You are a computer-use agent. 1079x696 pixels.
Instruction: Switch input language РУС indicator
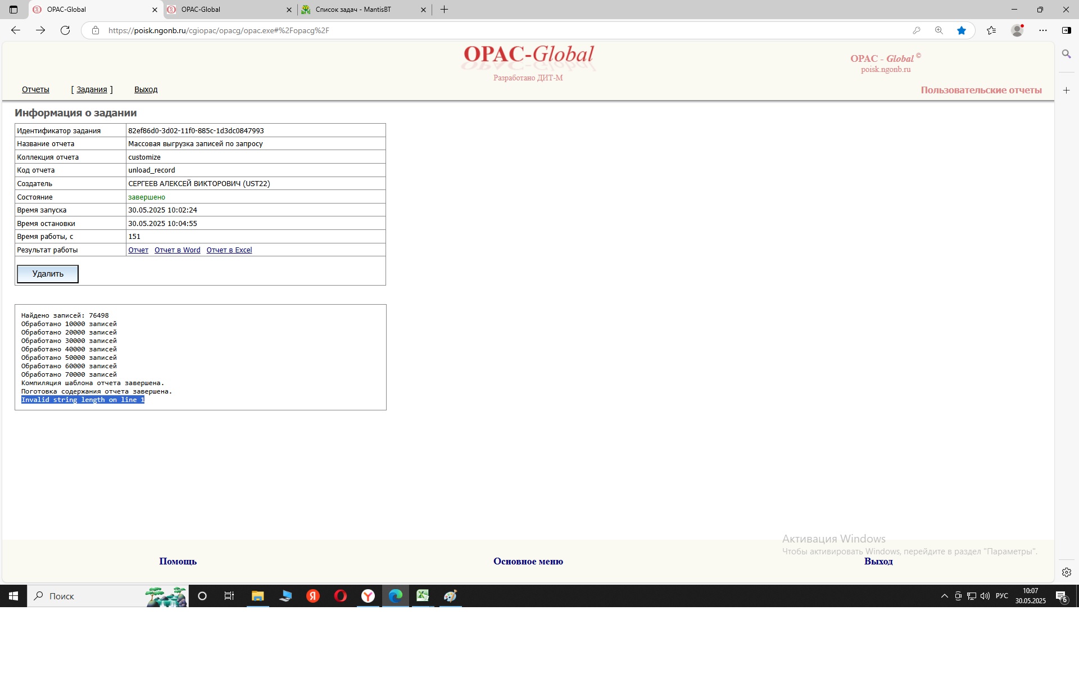tap(1002, 596)
